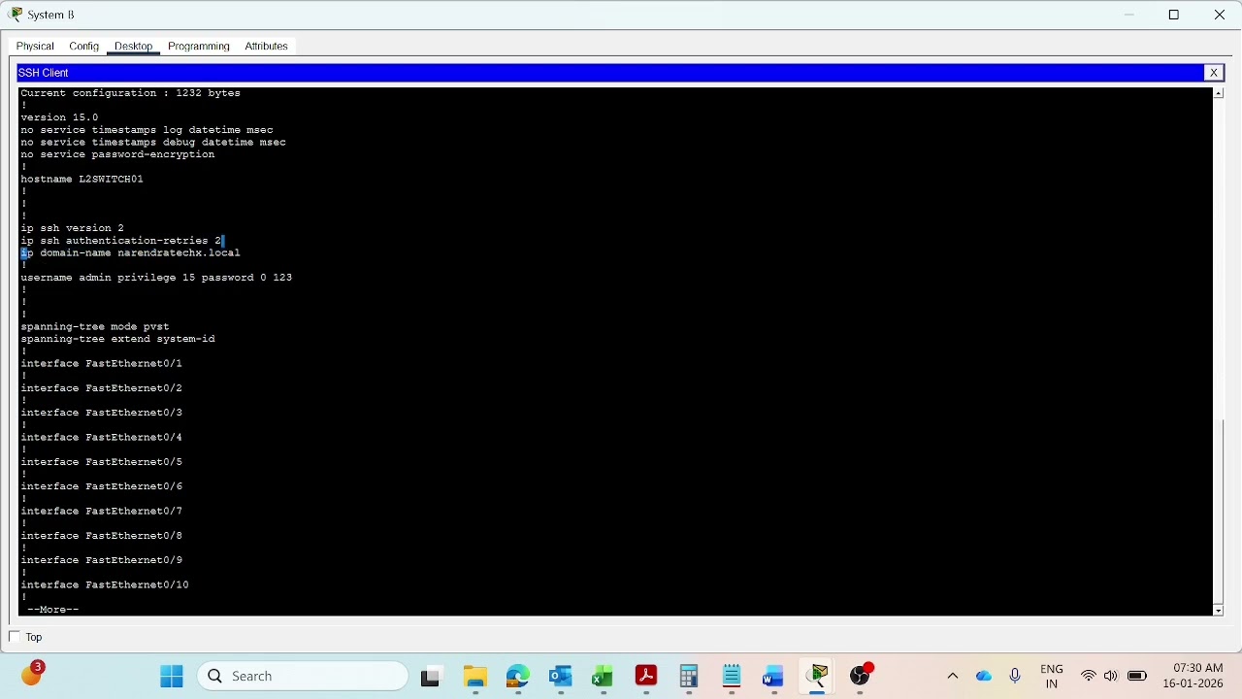This screenshot has width=1242, height=699.
Task: Click the spanning-tree mode pvst line
Action: (x=95, y=326)
